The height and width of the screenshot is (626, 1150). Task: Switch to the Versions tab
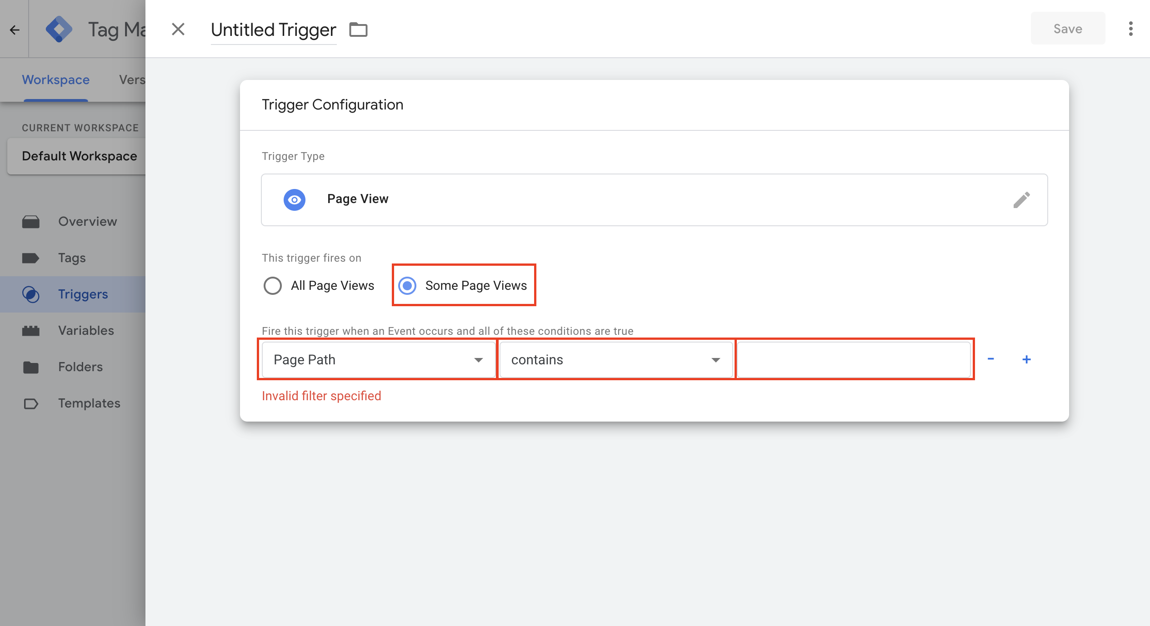click(x=132, y=80)
